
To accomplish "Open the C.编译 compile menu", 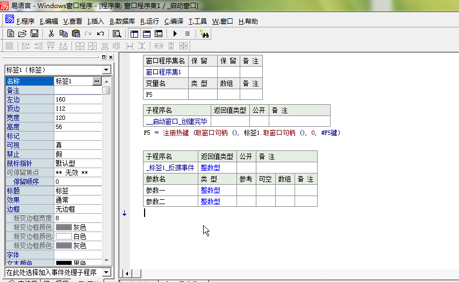I will click(x=174, y=21).
